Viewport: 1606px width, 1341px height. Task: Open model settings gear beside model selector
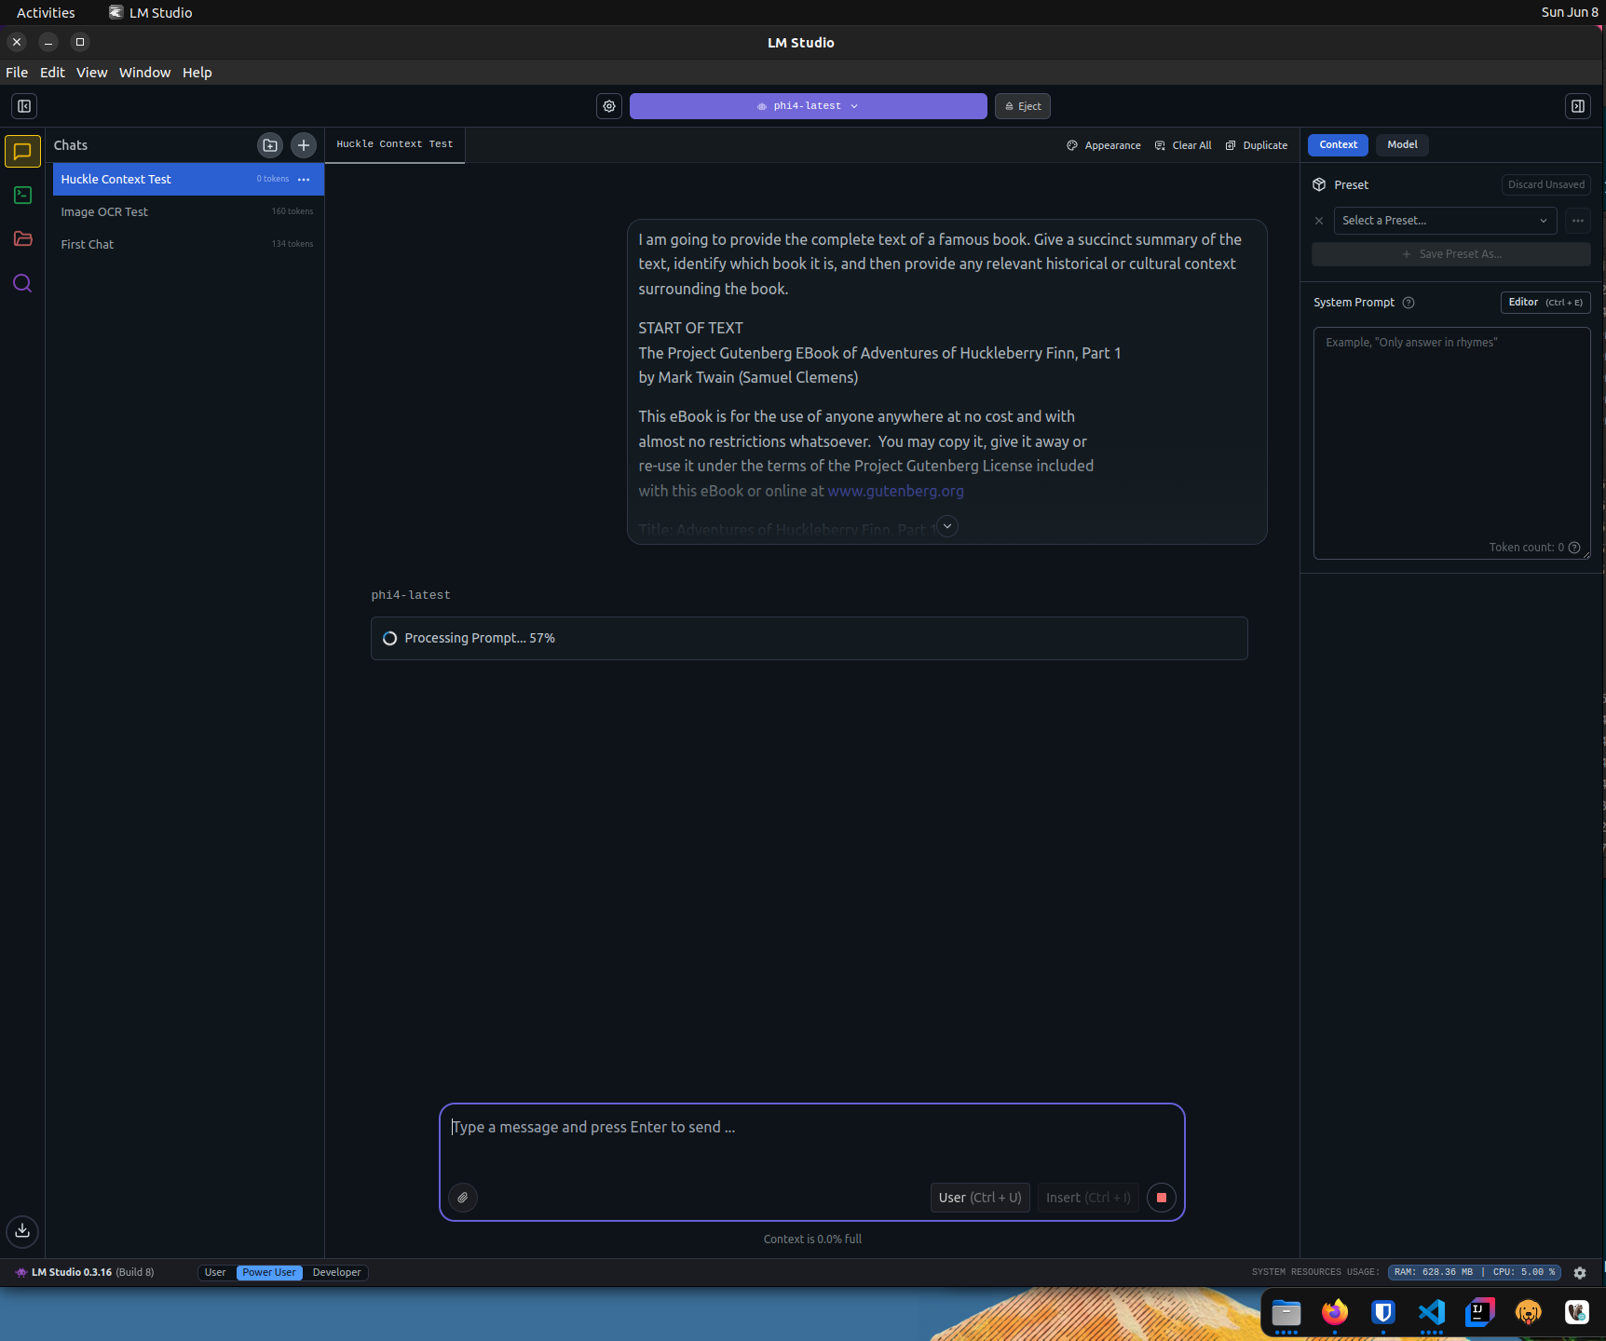pyautogui.click(x=609, y=106)
